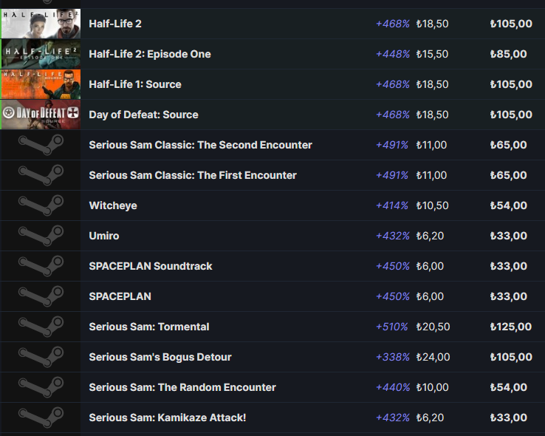Image resolution: width=545 pixels, height=436 pixels.
Task: Click +414% change for Witcheye
Action: [392, 205]
